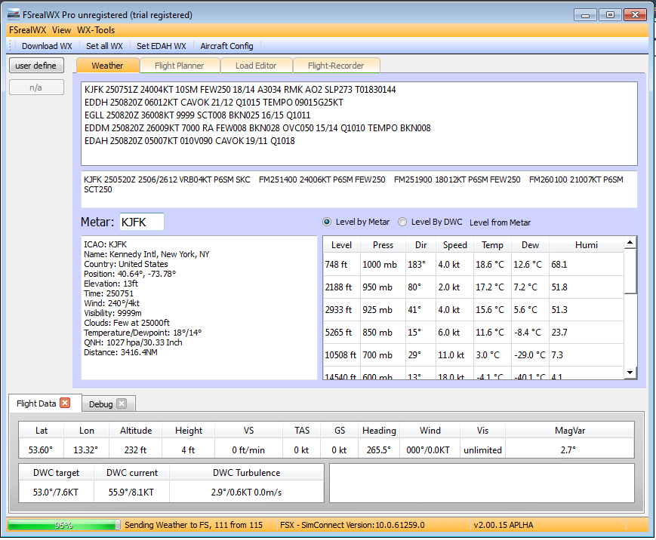The width and height of the screenshot is (656, 540).
Task: Click the Metar ICAO input field
Action: pyautogui.click(x=141, y=222)
